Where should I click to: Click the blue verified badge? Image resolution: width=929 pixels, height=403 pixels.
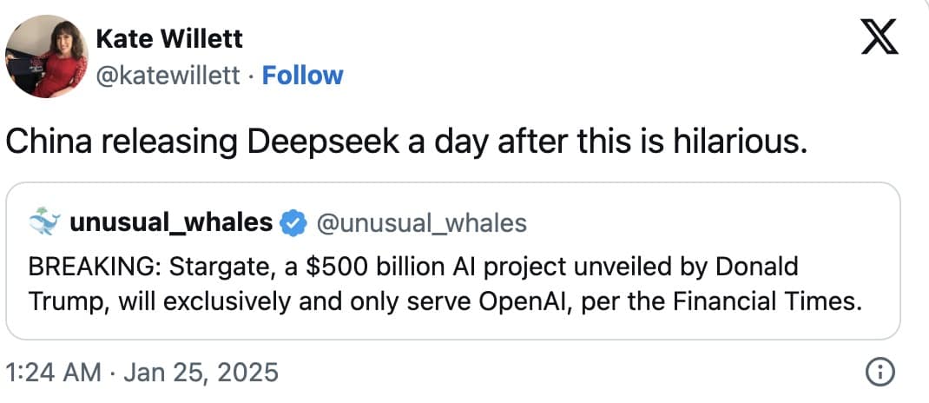294,223
